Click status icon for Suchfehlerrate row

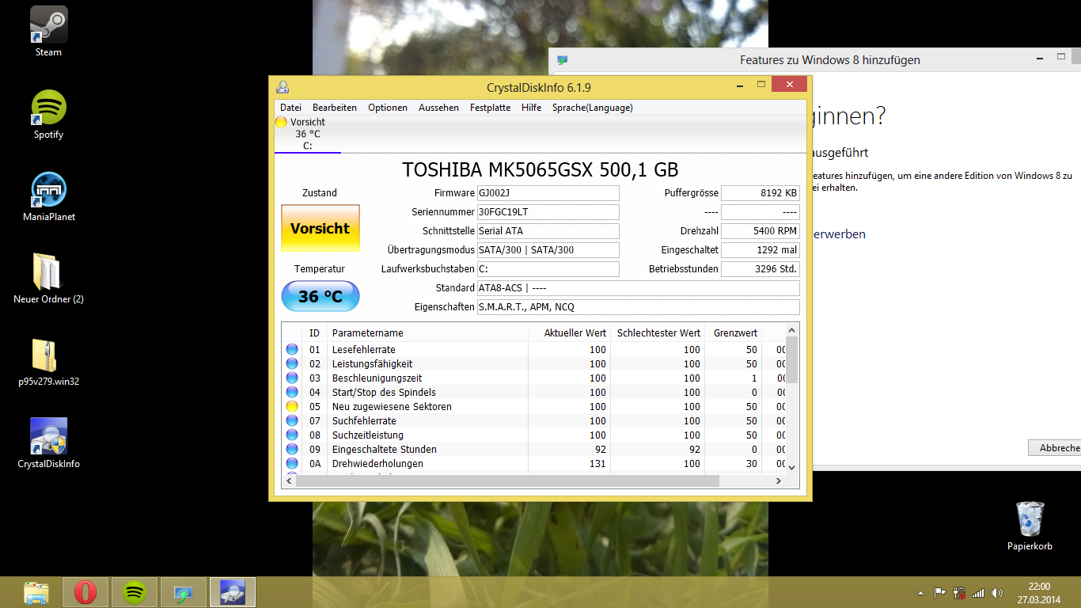click(x=292, y=420)
